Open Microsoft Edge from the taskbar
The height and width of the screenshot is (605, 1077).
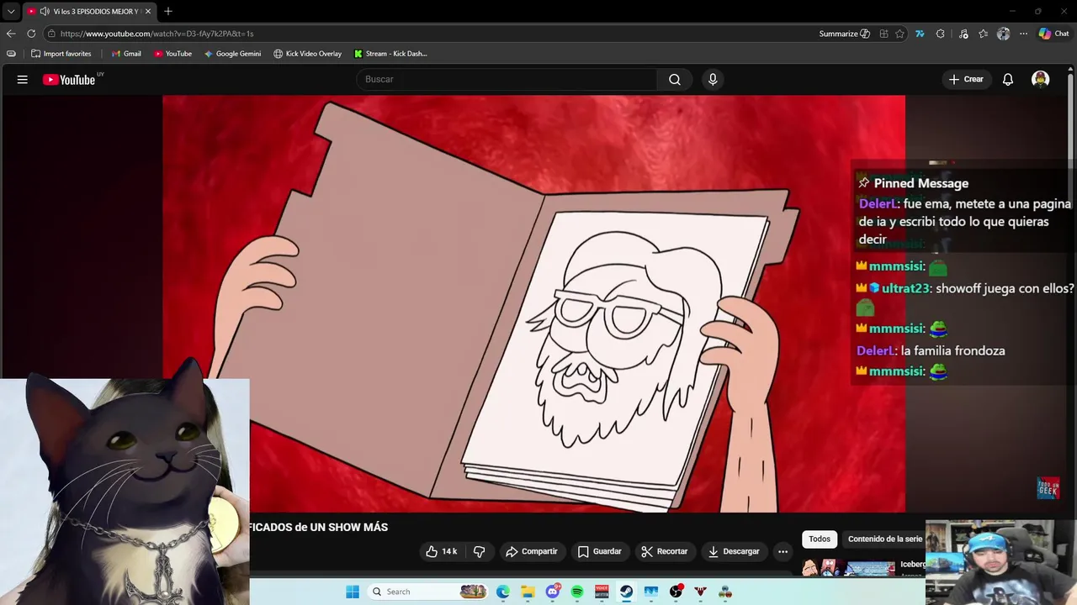click(502, 592)
